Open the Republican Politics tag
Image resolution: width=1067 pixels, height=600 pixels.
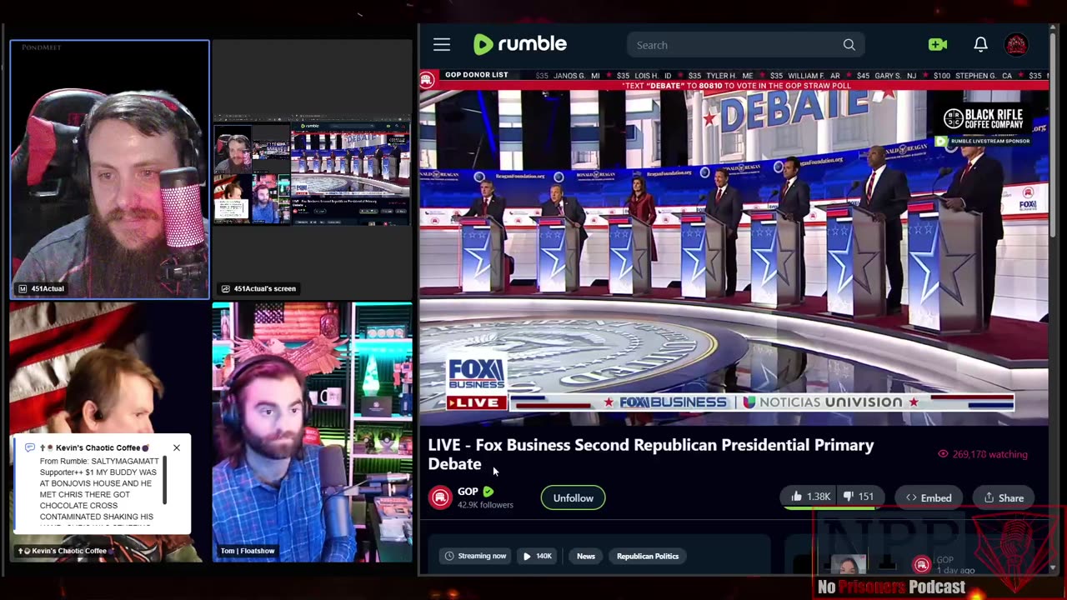point(648,556)
